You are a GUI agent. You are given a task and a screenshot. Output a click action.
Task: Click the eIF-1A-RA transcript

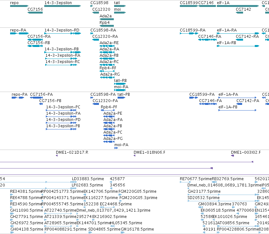pos(238,33)
